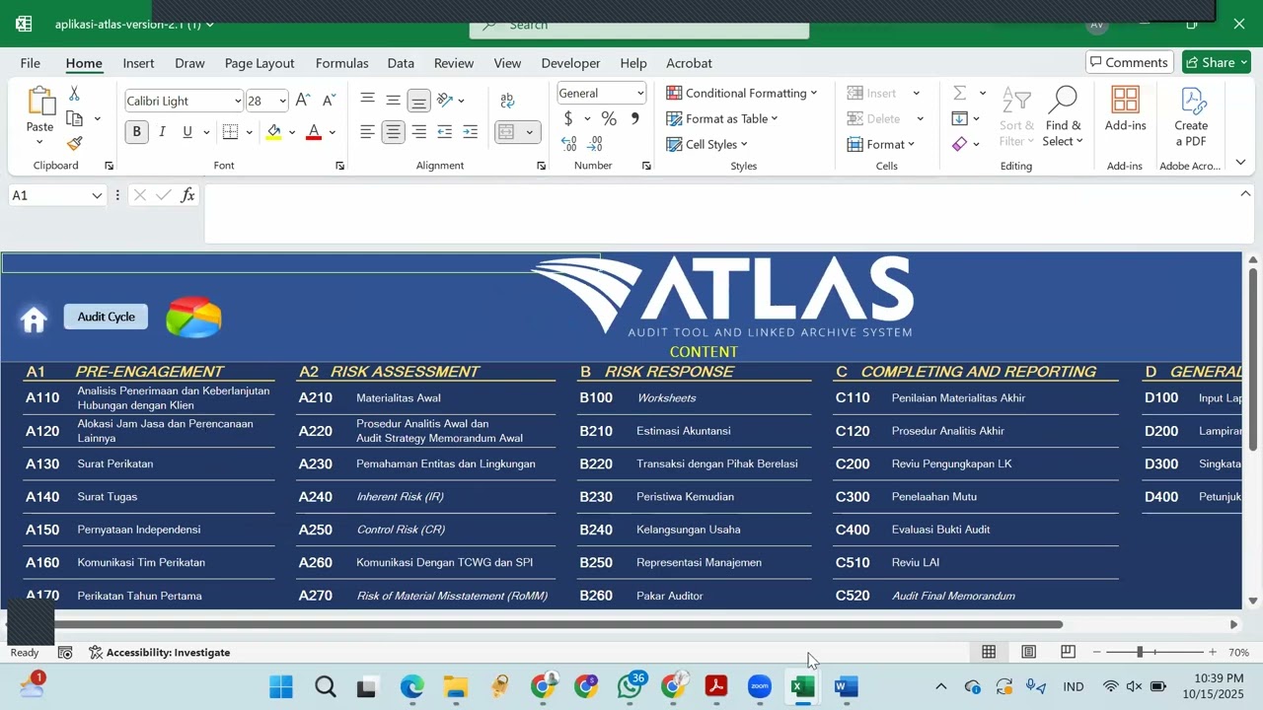Click the AutoSum sigma icon
Screen dimensions: 1263x710
click(959, 93)
